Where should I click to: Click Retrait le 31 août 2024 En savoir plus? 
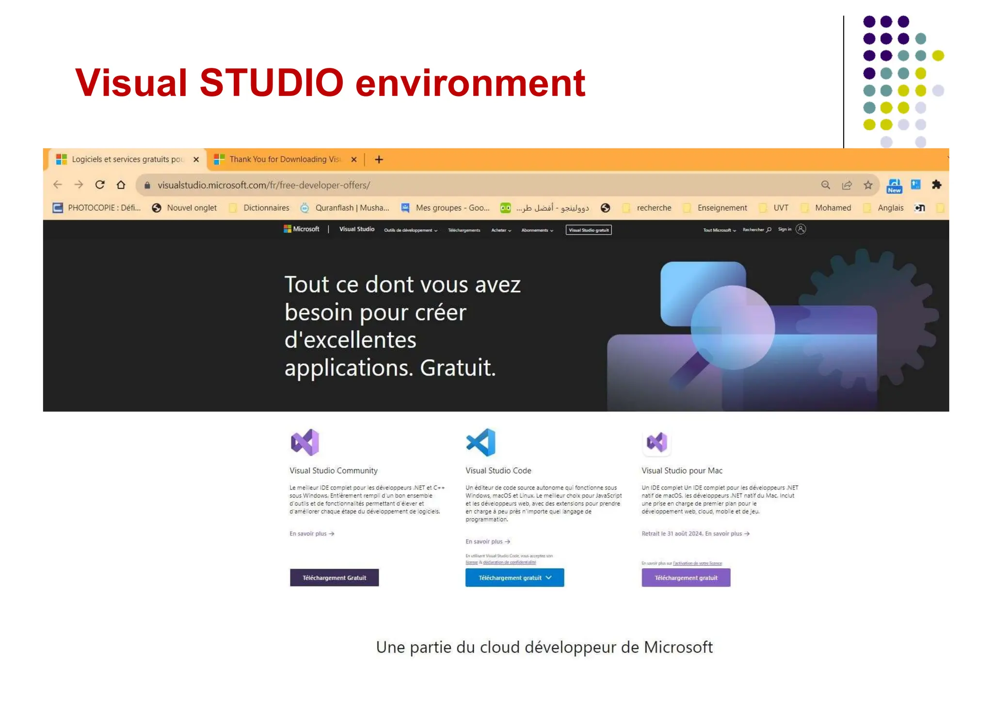tap(695, 534)
